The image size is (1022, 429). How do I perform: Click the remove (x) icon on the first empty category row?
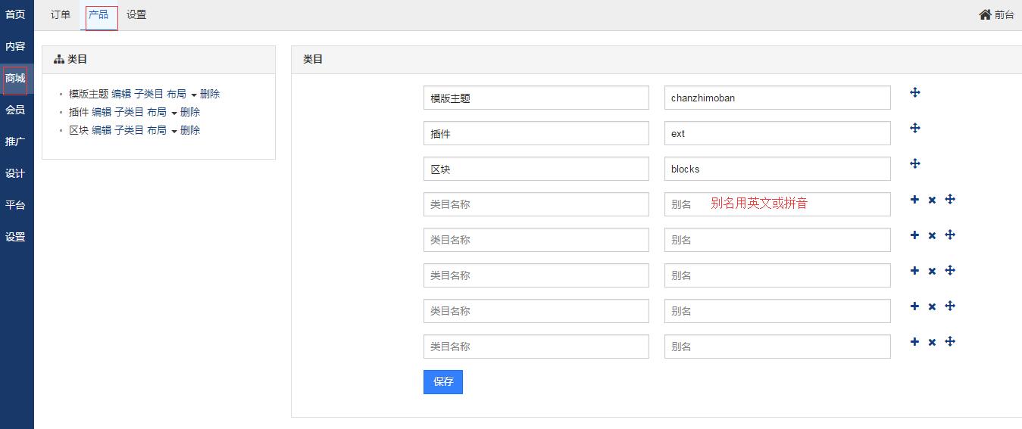[932, 201]
